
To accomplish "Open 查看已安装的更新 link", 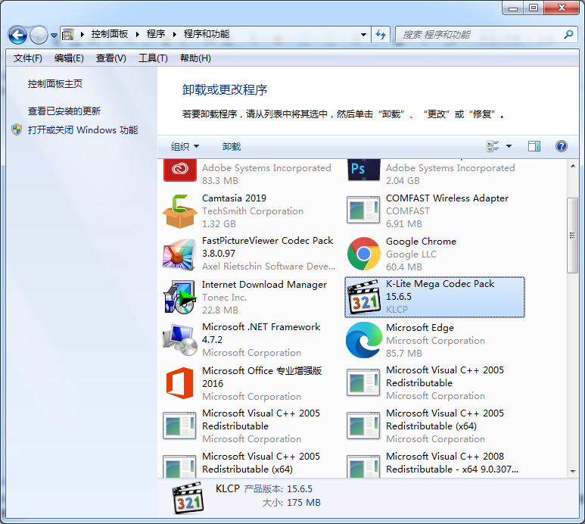I will (64, 111).
